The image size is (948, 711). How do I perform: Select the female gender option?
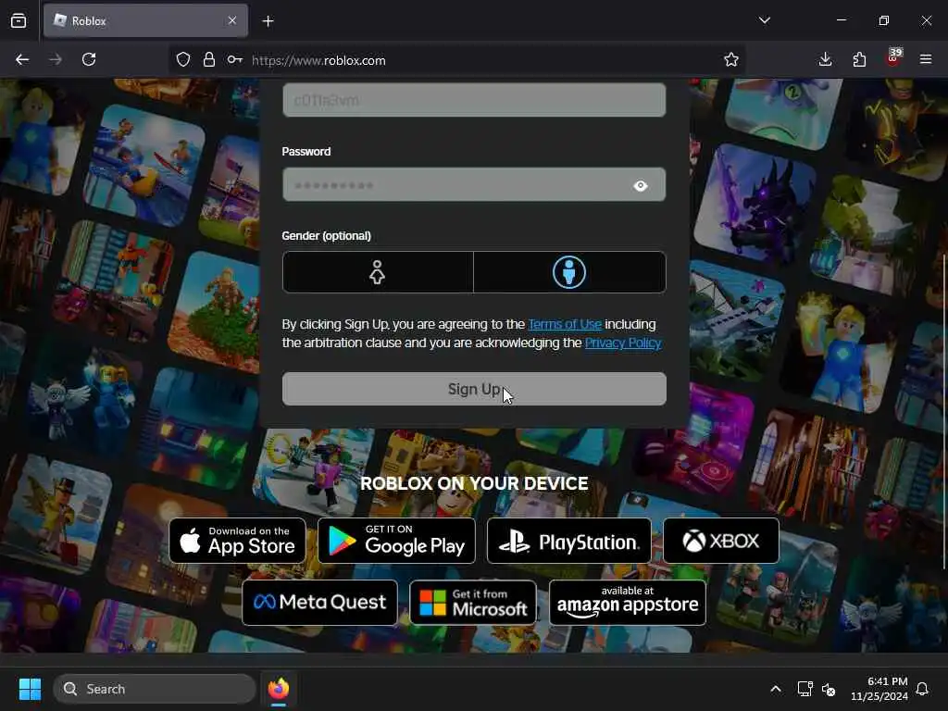[x=378, y=272]
